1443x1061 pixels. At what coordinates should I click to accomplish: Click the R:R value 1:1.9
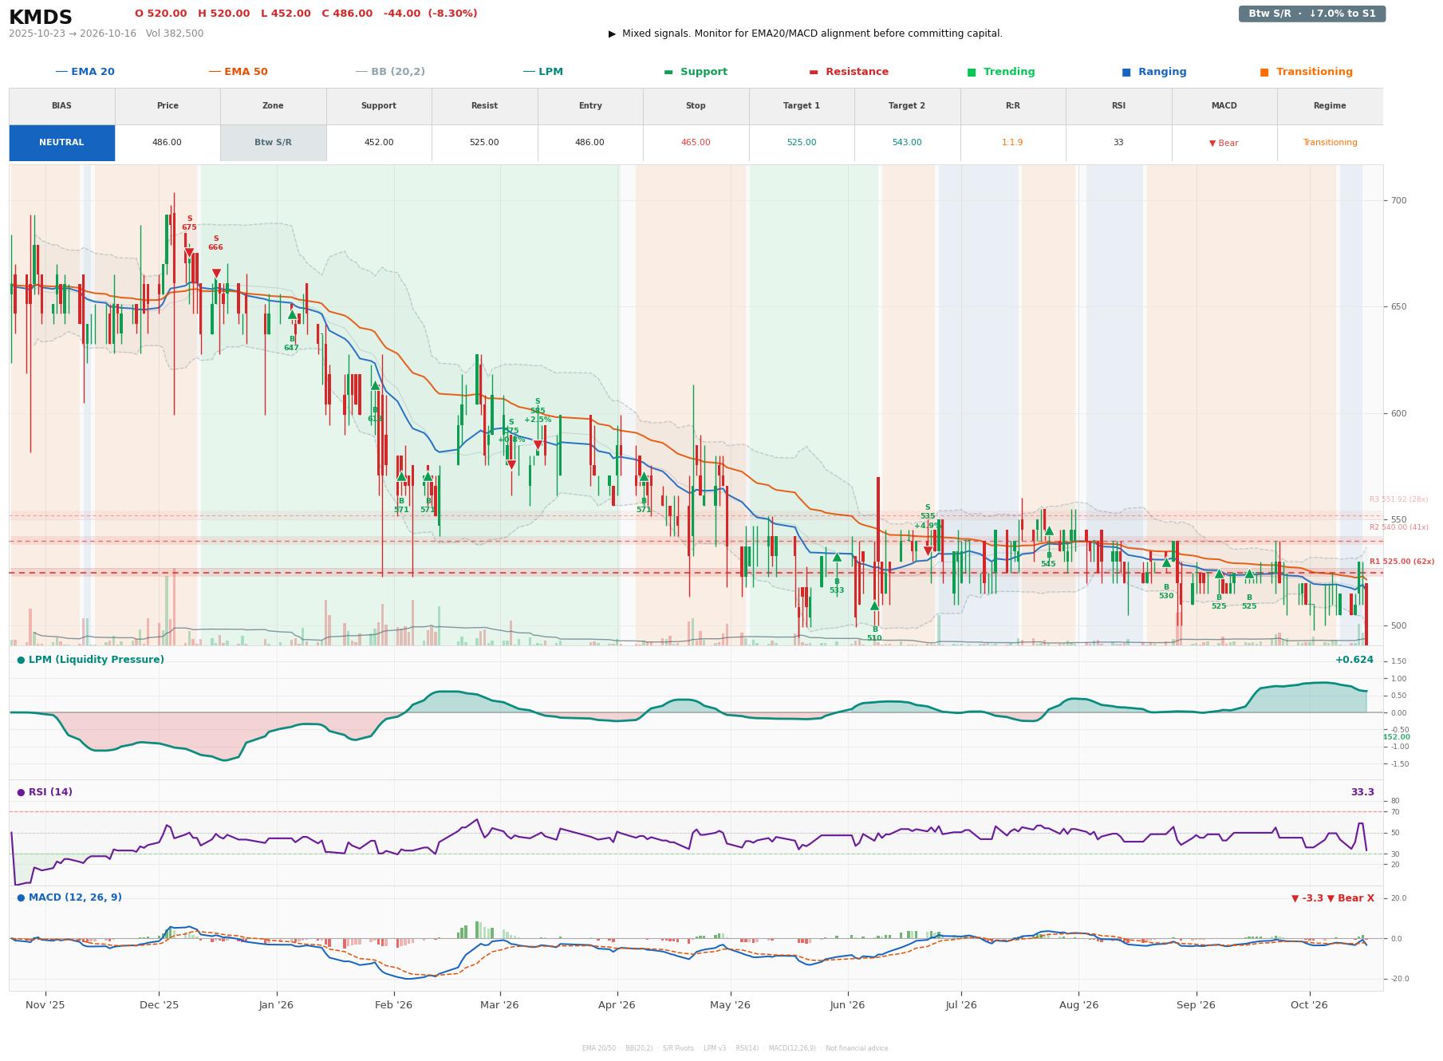coord(1012,143)
